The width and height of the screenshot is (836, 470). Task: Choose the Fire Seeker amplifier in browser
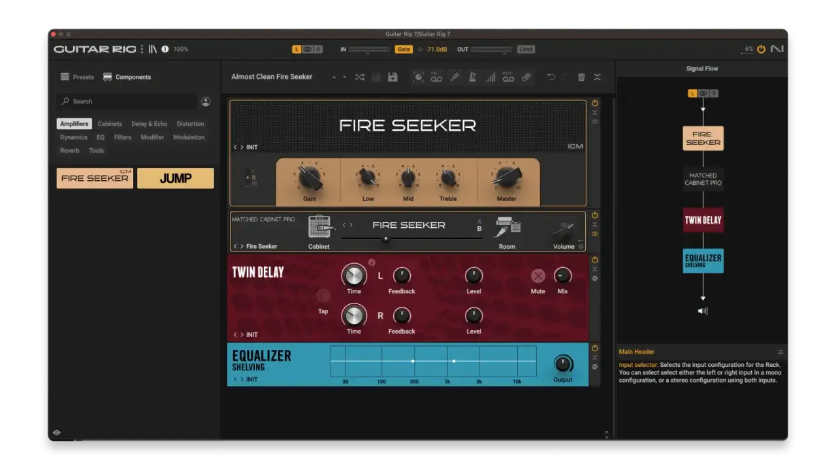95,178
